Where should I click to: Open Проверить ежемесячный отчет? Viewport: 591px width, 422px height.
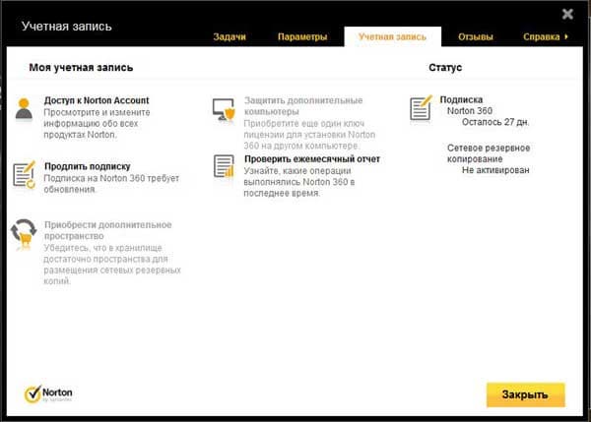pyautogui.click(x=312, y=159)
